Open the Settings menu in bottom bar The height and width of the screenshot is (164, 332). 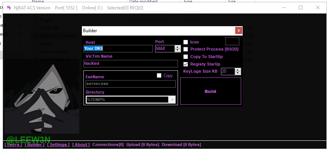pos(58,145)
